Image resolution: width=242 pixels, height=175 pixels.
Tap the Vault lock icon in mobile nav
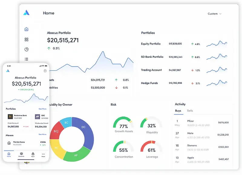[33, 154]
